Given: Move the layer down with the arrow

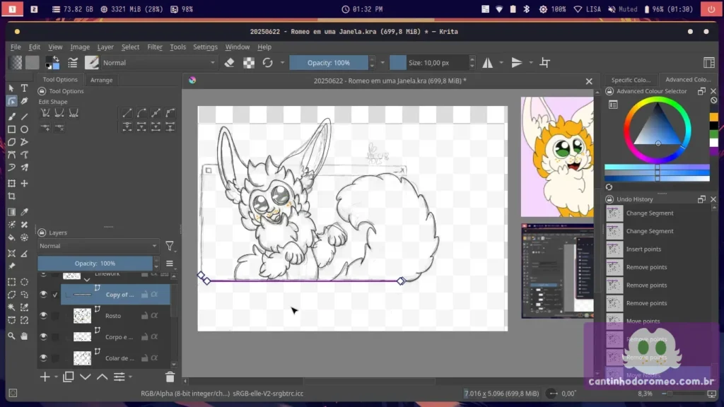Looking at the screenshot, I should point(86,377).
